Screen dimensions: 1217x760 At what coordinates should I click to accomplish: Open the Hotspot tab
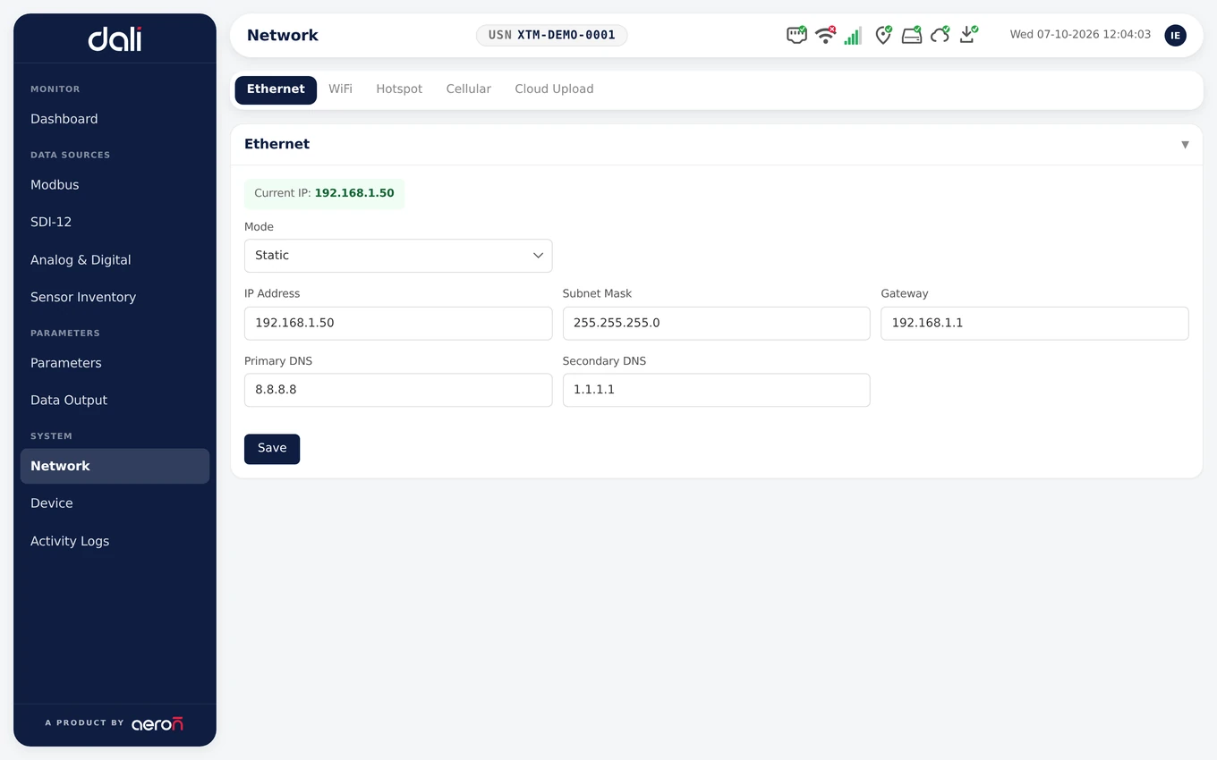[399, 89]
